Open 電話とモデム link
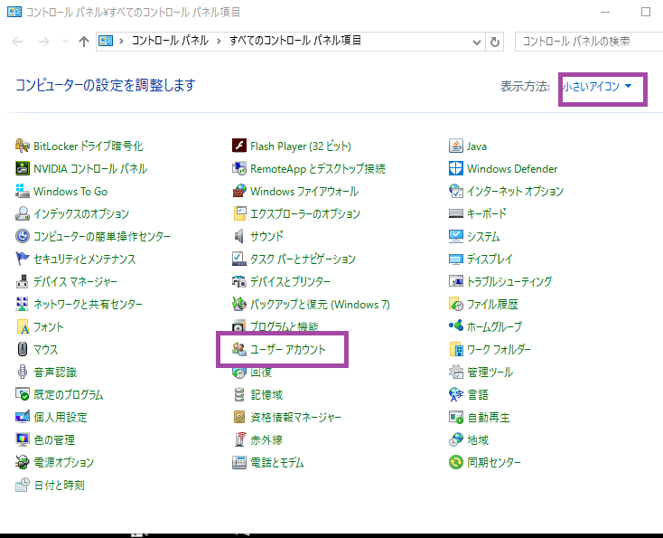This screenshot has height=538, width=663. (x=277, y=462)
